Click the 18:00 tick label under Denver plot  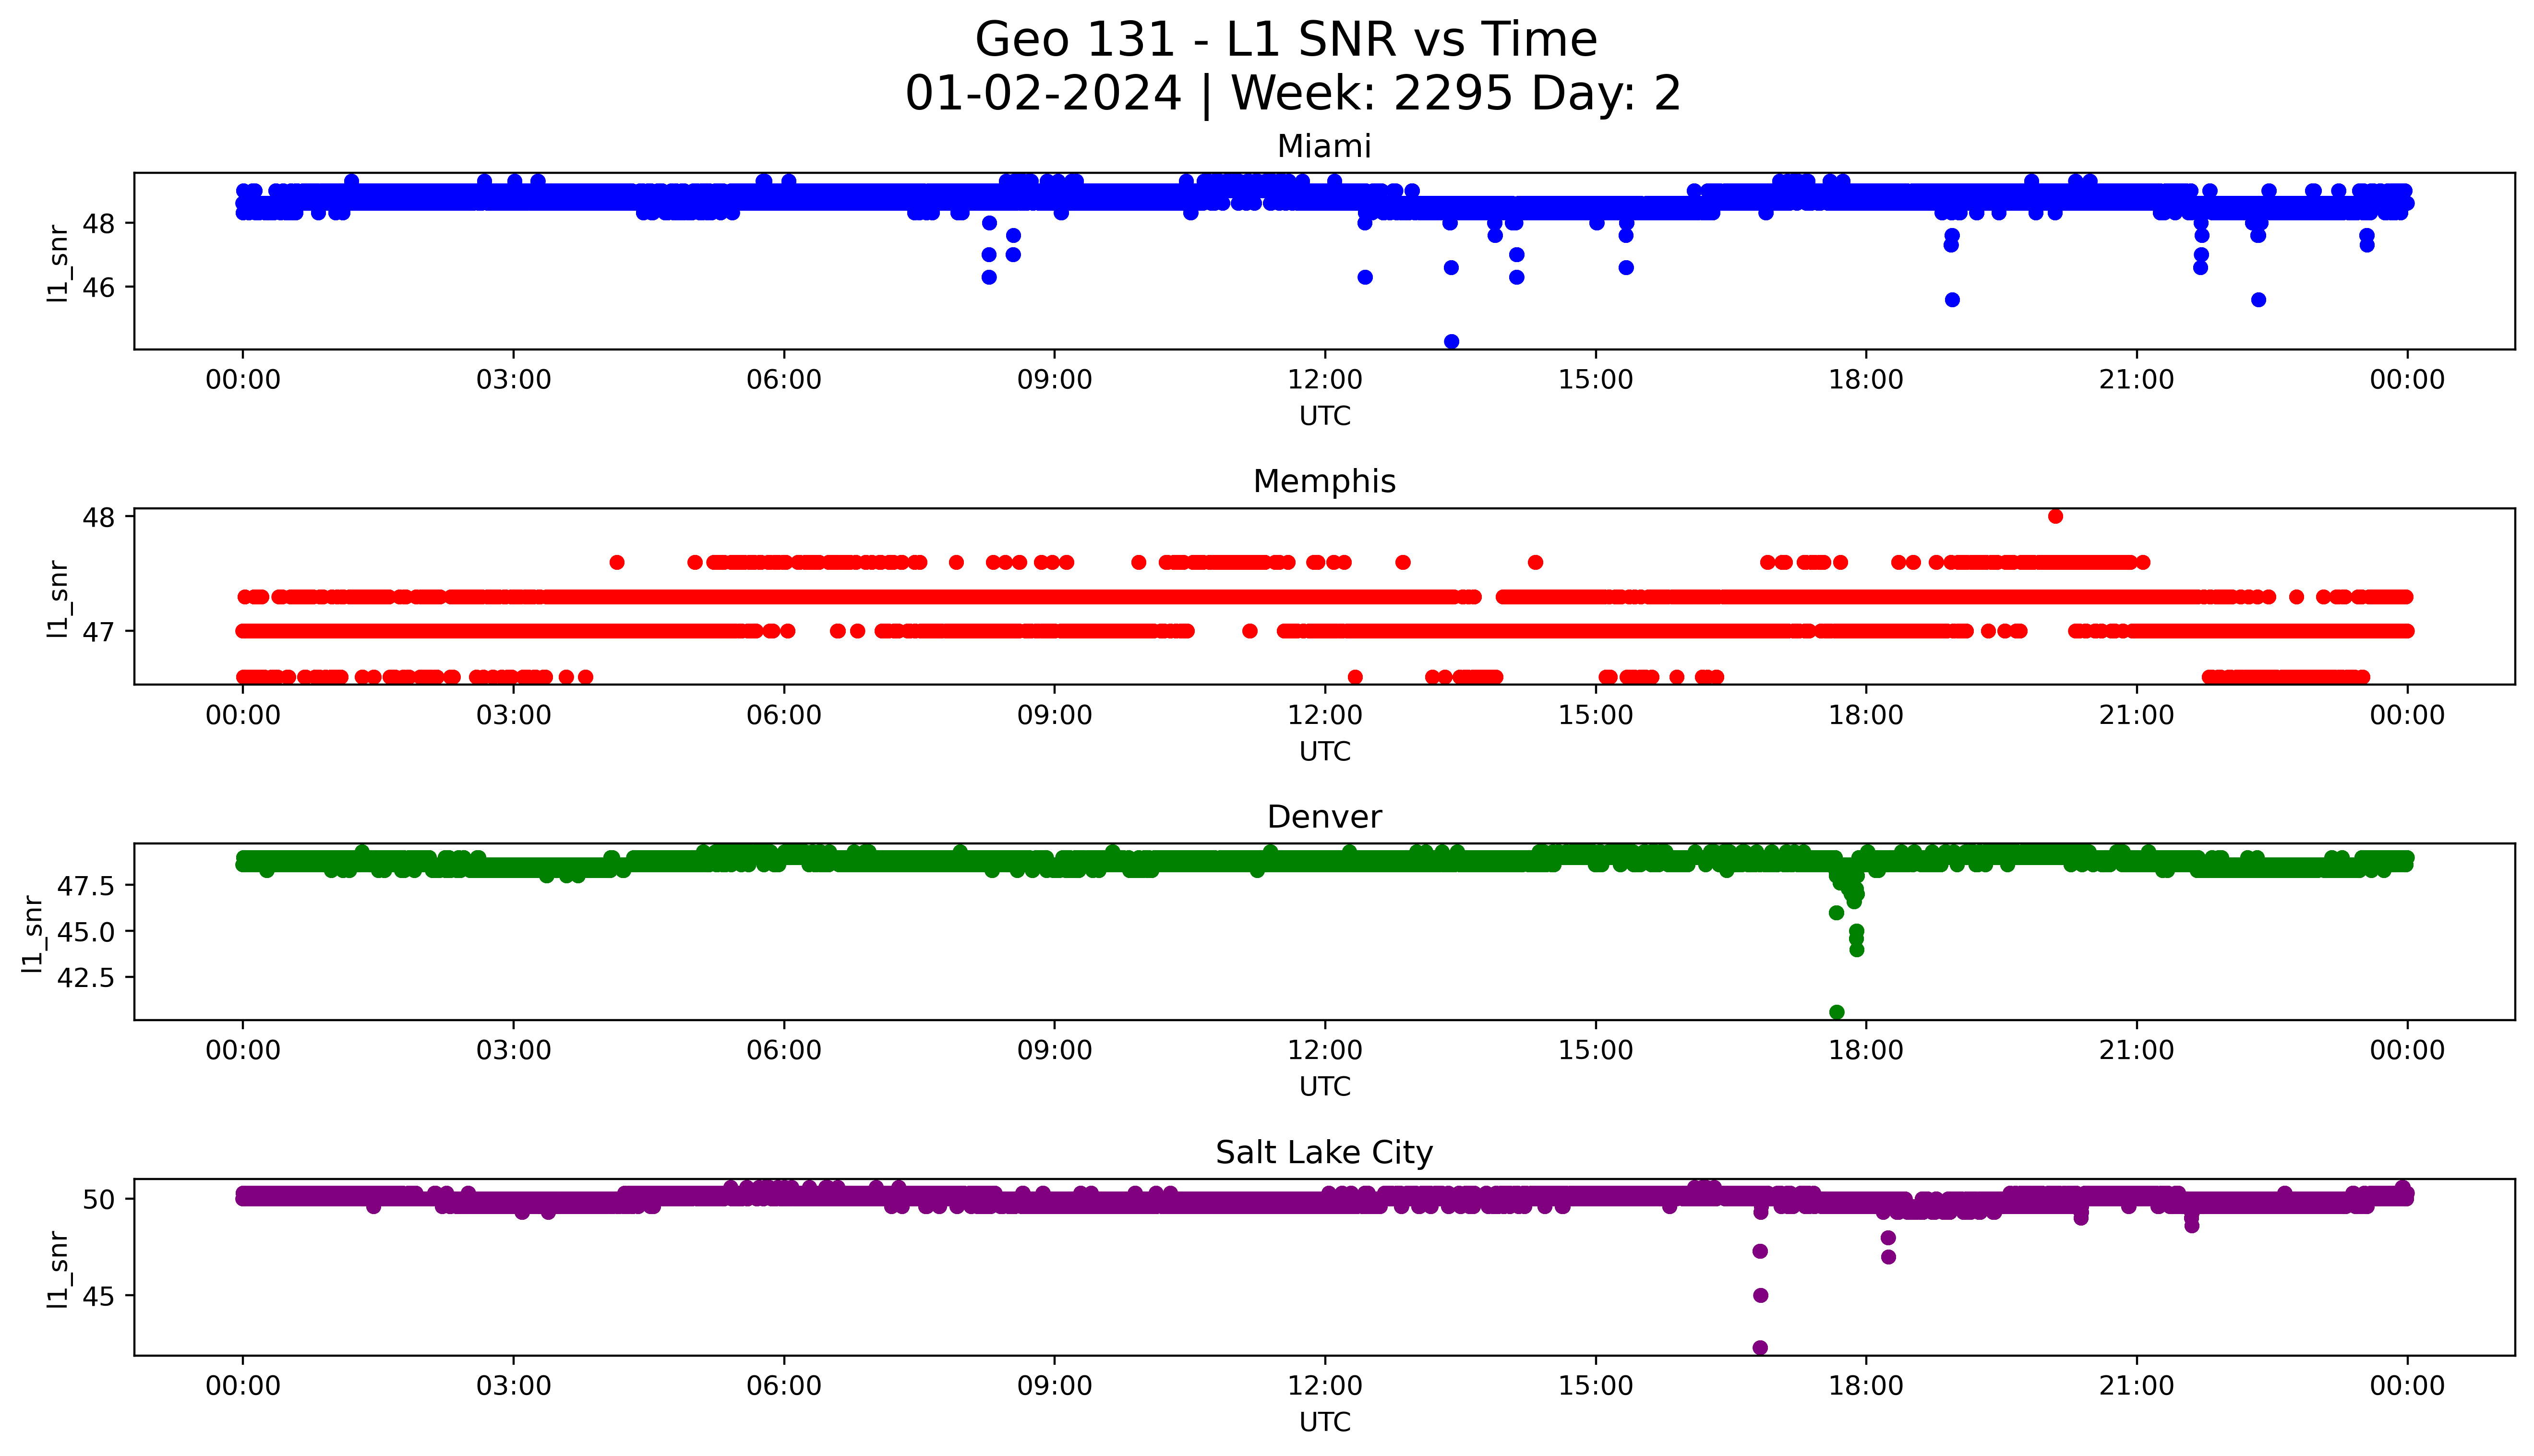[x=1866, y=1050]
